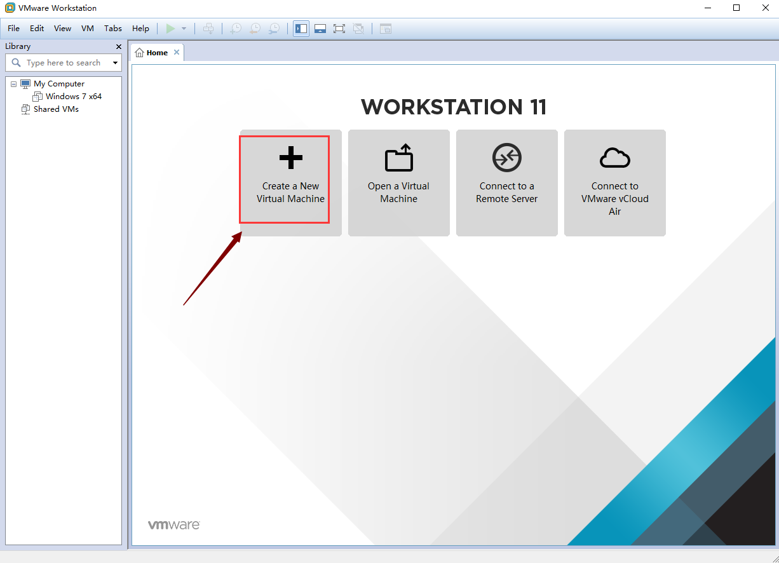This screenshot has width=779, height=563.
Task: Collapse the My Computer tree node
Action: 13,84
